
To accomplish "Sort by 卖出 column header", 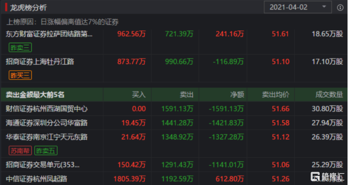I will click(x=187, y=95).
